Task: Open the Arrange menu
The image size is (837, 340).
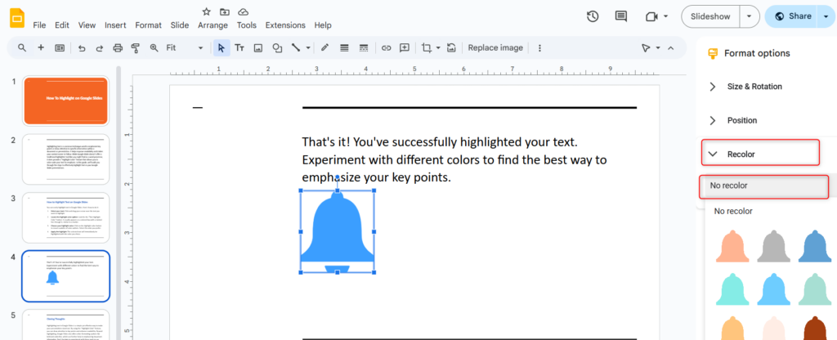Action: click(213, 25)
